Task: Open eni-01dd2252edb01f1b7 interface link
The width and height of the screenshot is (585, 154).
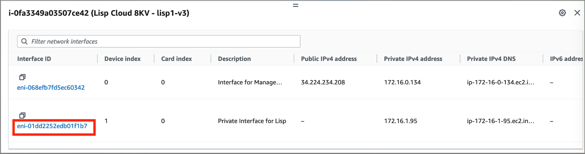Action: [52, 126]
